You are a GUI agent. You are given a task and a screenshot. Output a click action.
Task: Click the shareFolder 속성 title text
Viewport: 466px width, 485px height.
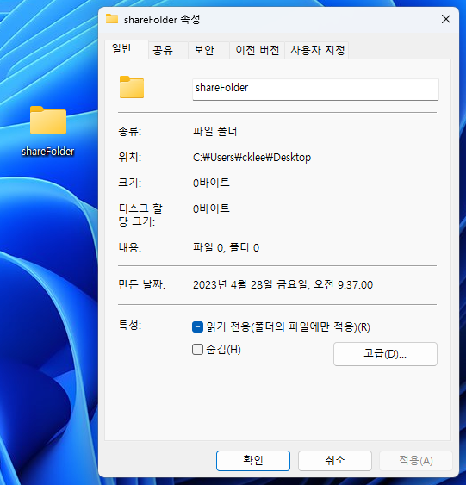(x=162, y=20)
